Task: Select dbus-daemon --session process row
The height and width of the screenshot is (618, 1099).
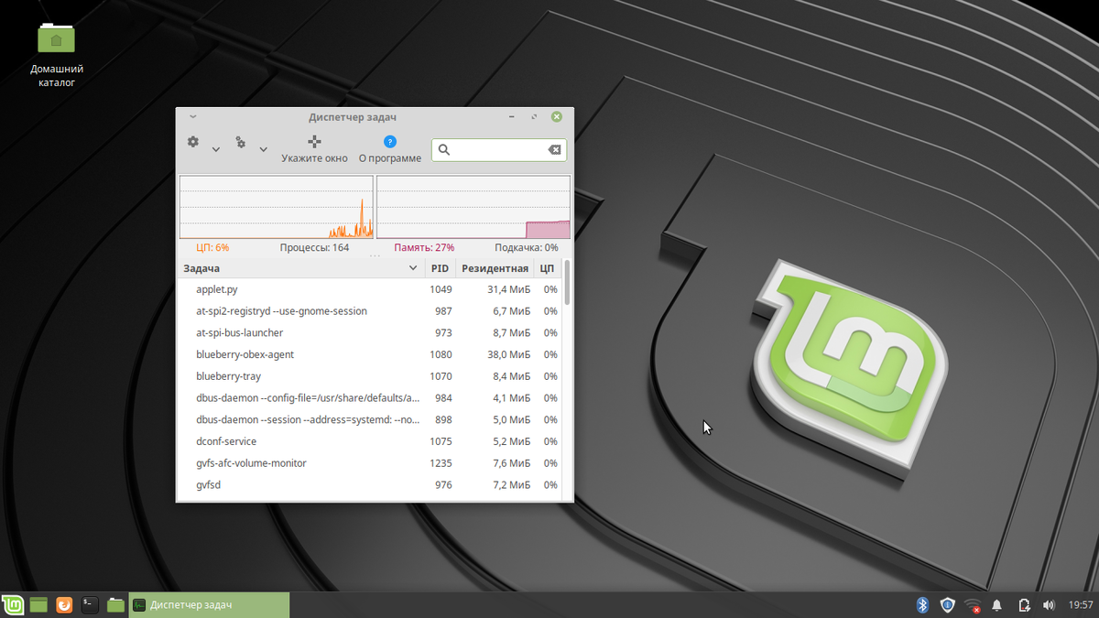Action: (369, 419)
